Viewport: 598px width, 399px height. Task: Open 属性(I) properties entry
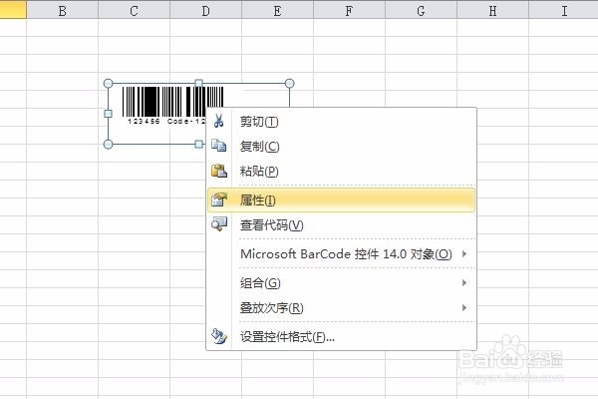[x=341, y=199]
